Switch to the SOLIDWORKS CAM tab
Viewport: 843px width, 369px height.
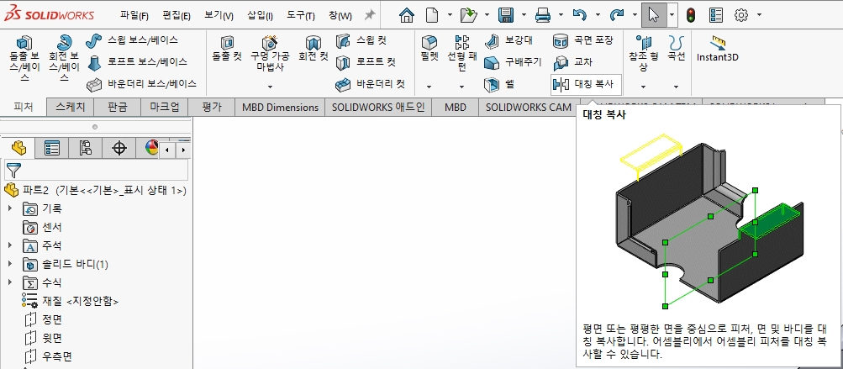pyautogui.click(x=529, y=107)
